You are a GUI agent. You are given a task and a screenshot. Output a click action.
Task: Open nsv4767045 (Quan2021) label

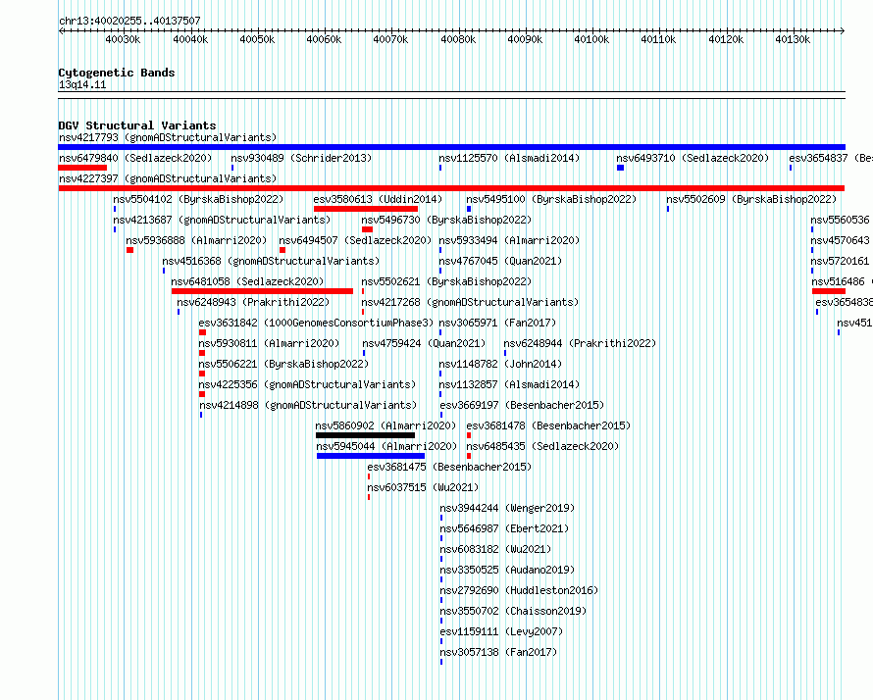coord(500,261)
